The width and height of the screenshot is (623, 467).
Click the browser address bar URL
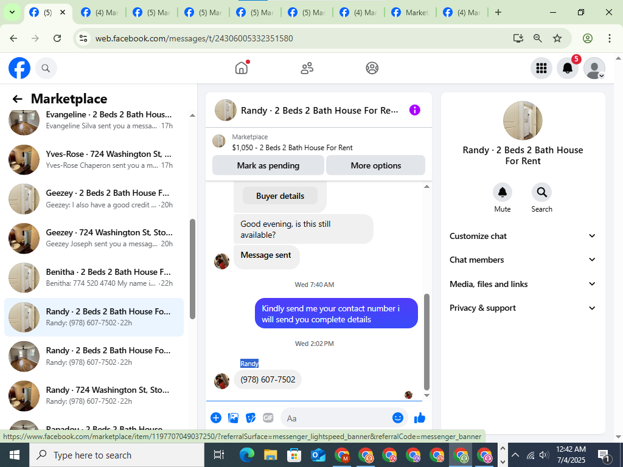(194, 38)
